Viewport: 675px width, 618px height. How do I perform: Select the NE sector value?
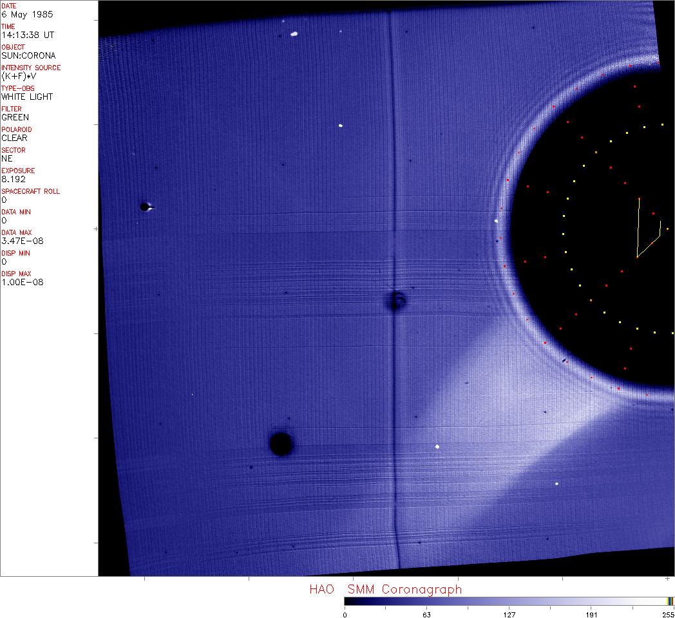point(7,158)
